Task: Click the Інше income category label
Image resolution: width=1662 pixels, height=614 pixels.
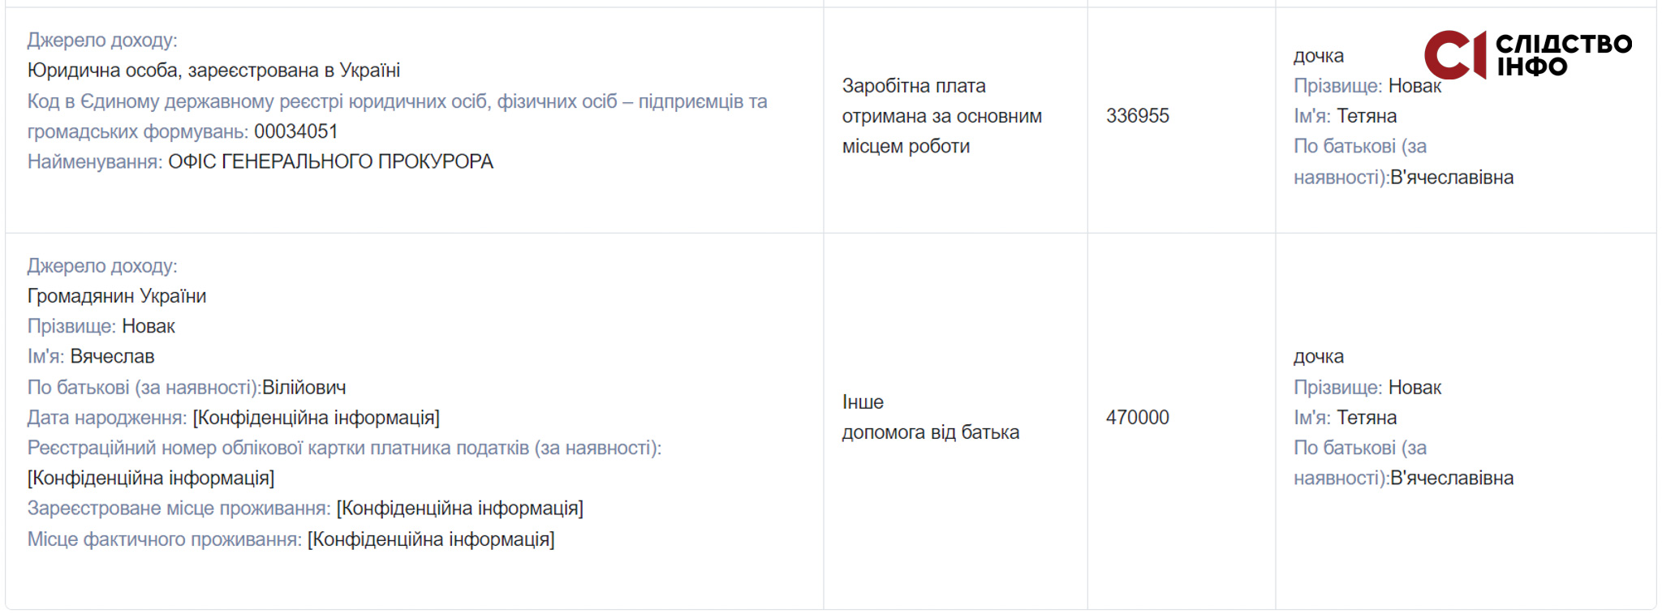Action: coord(863,402)
